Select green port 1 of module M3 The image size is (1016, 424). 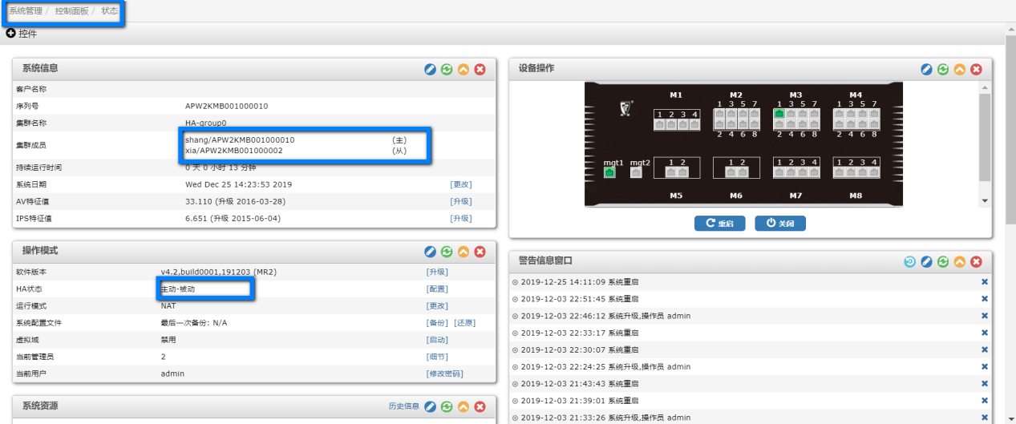click(779, 114)
